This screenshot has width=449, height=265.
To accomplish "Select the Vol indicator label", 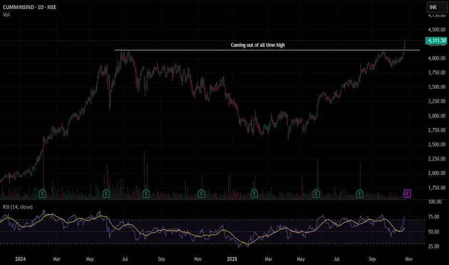I will coord(6,14).
